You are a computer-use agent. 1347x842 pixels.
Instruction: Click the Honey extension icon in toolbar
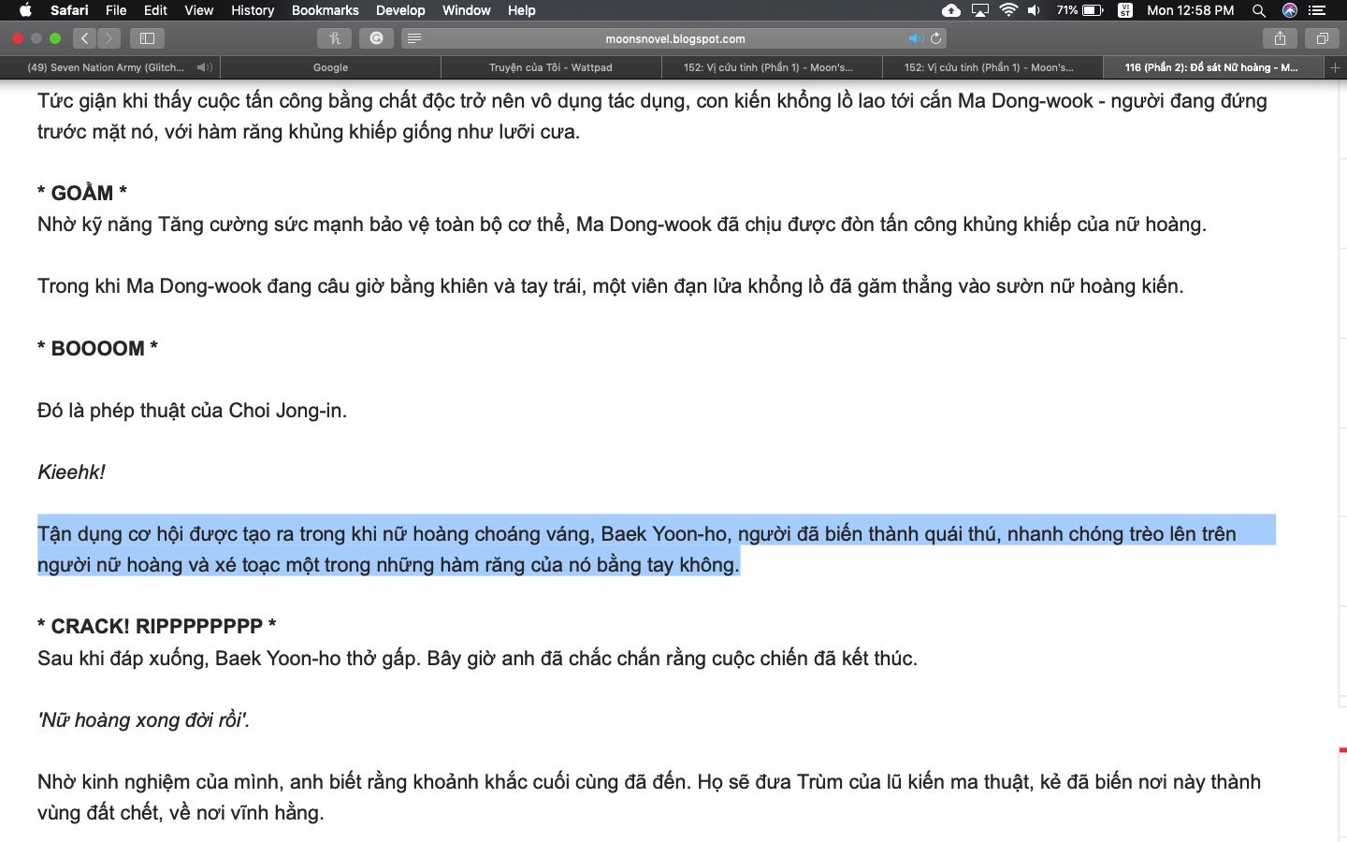coord(334,38)
